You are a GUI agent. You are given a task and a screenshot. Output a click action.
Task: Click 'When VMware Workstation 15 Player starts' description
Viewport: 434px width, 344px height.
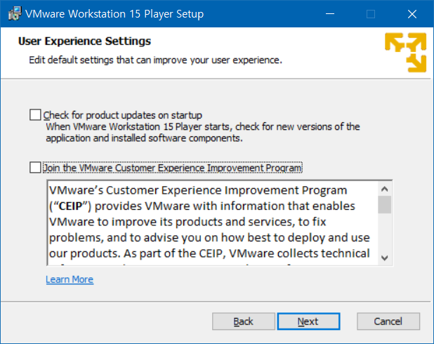point(203,132)
